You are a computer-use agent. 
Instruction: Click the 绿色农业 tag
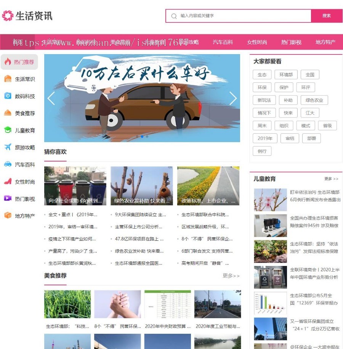[x=314, y=100]
